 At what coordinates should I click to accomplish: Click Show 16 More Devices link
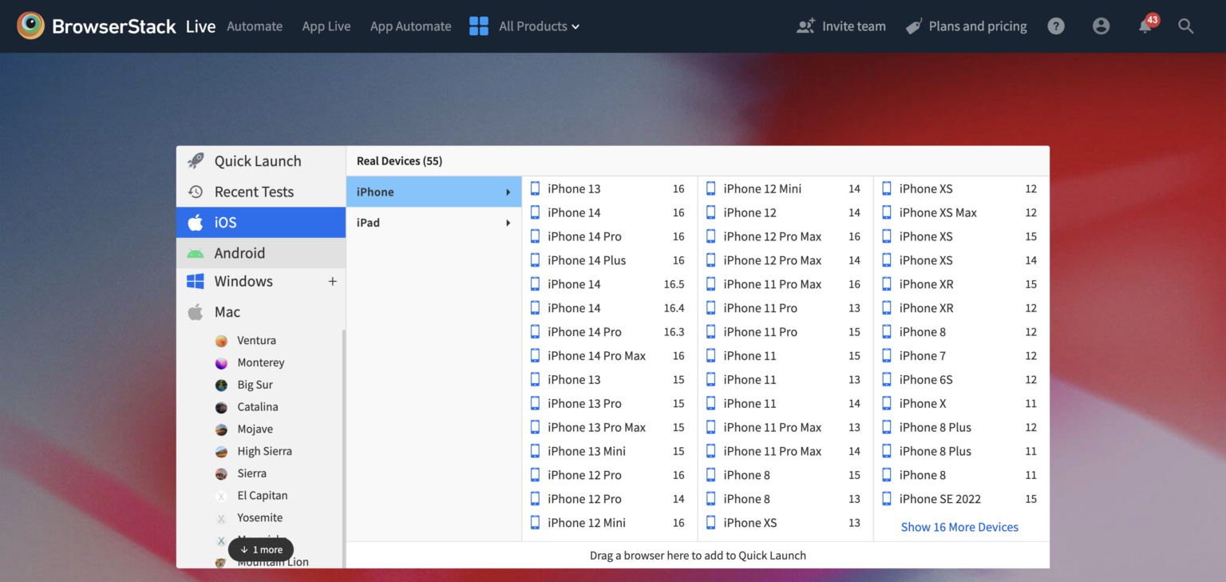[x=959, y=527]
